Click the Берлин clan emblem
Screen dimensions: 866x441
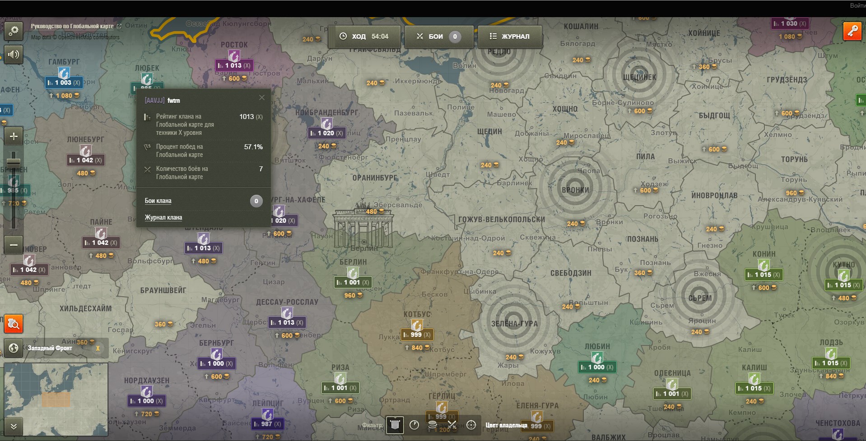tap(353, 273)
